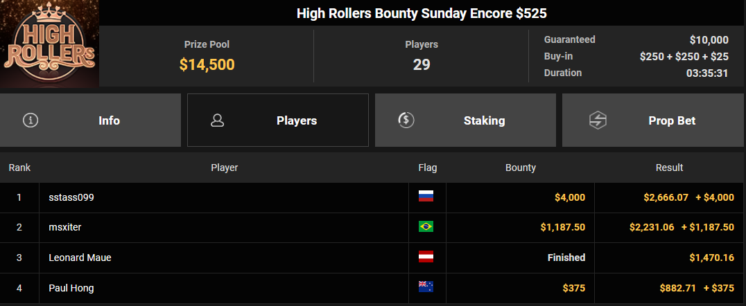
Task: Select player msxiter row
Action: click(373, 228)
